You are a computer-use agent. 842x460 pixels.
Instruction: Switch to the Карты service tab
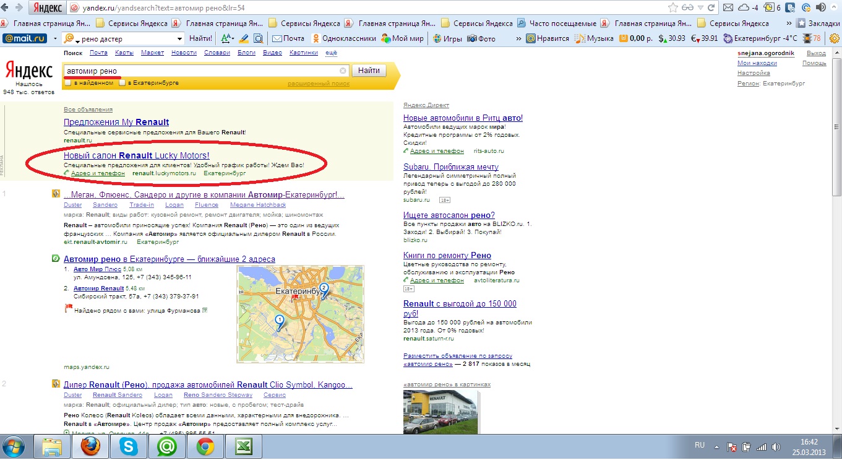124,53
